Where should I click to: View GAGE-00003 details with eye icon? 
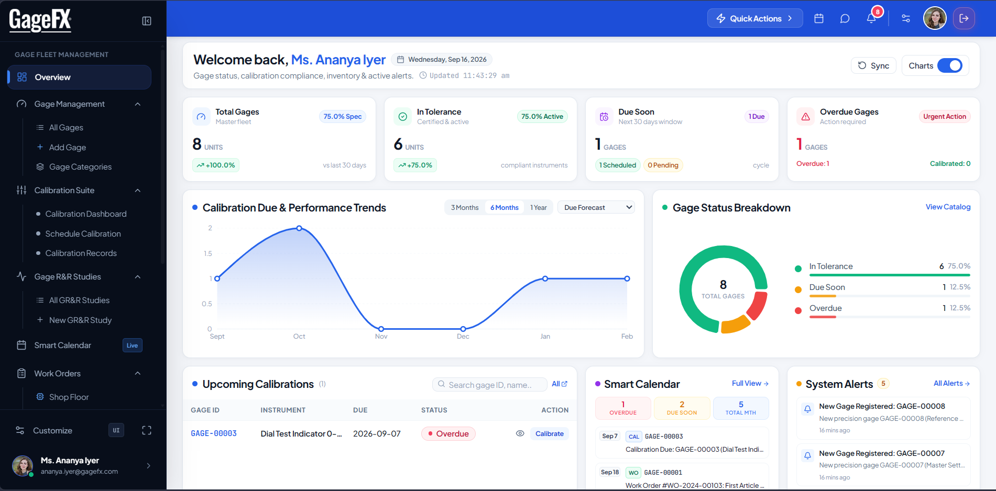click(520, 433)
